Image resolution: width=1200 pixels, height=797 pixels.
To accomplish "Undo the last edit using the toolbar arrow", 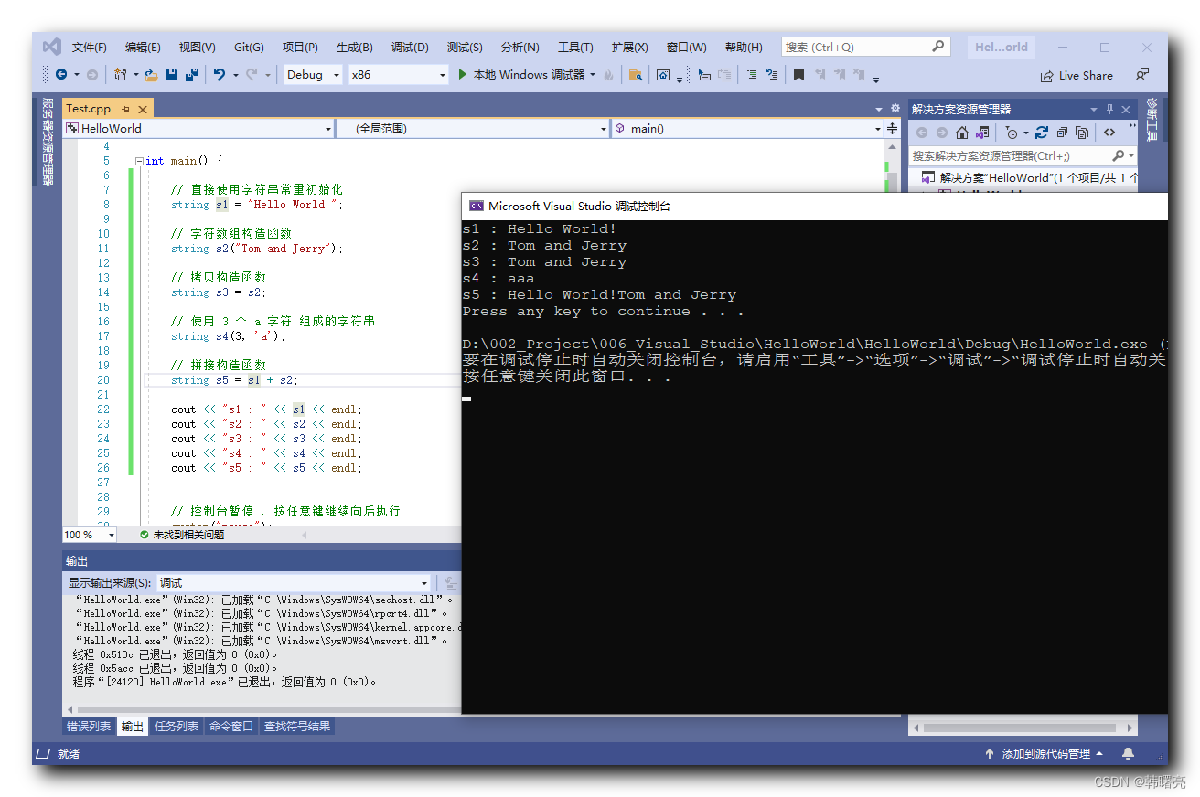I will click(x=220, y=75).
